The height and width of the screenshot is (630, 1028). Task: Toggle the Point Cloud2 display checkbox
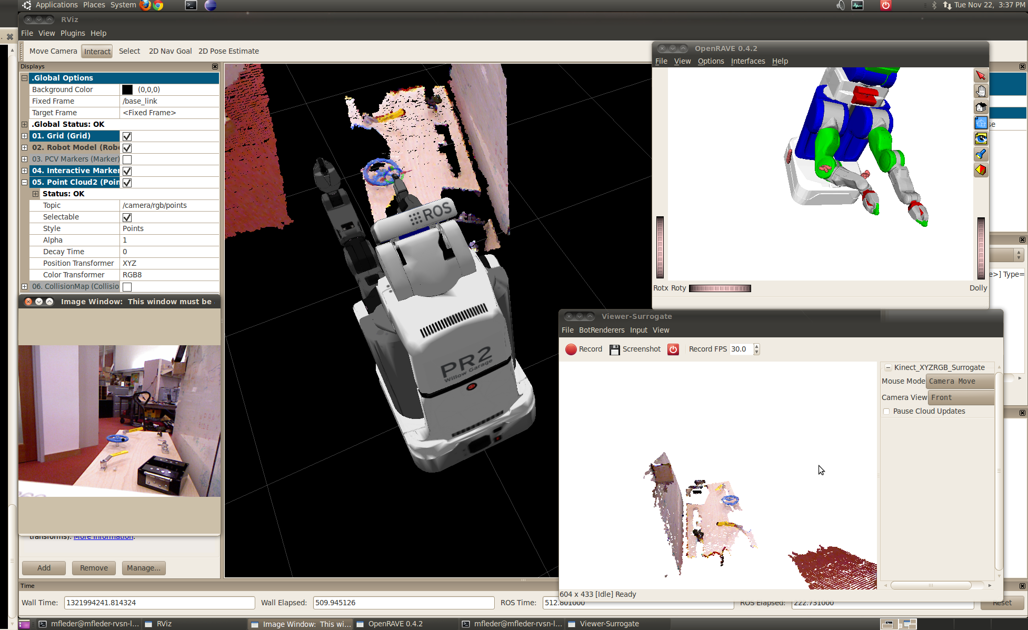click(127, 183)
